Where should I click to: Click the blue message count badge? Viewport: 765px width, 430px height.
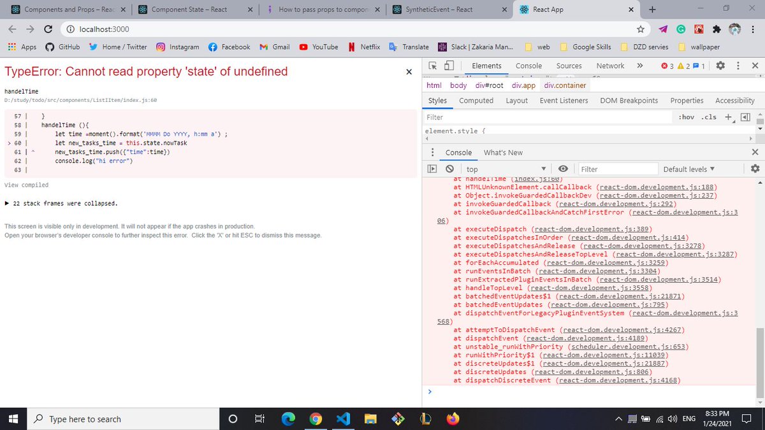(699, 66)
